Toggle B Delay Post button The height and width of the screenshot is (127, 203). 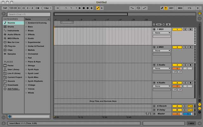(190, 110)
